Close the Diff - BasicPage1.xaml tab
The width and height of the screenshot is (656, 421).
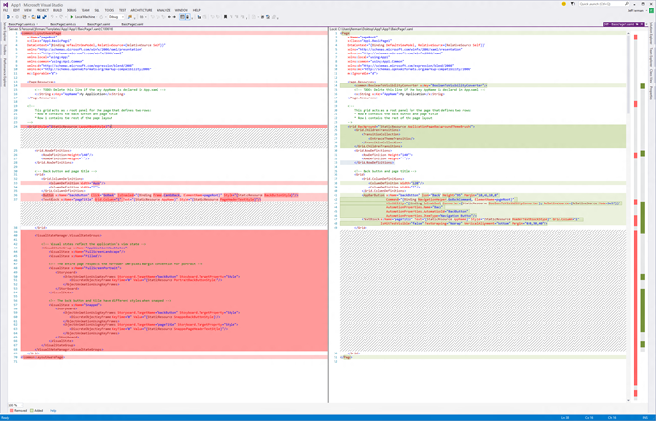pyautogui.click(x=642, y=24)
